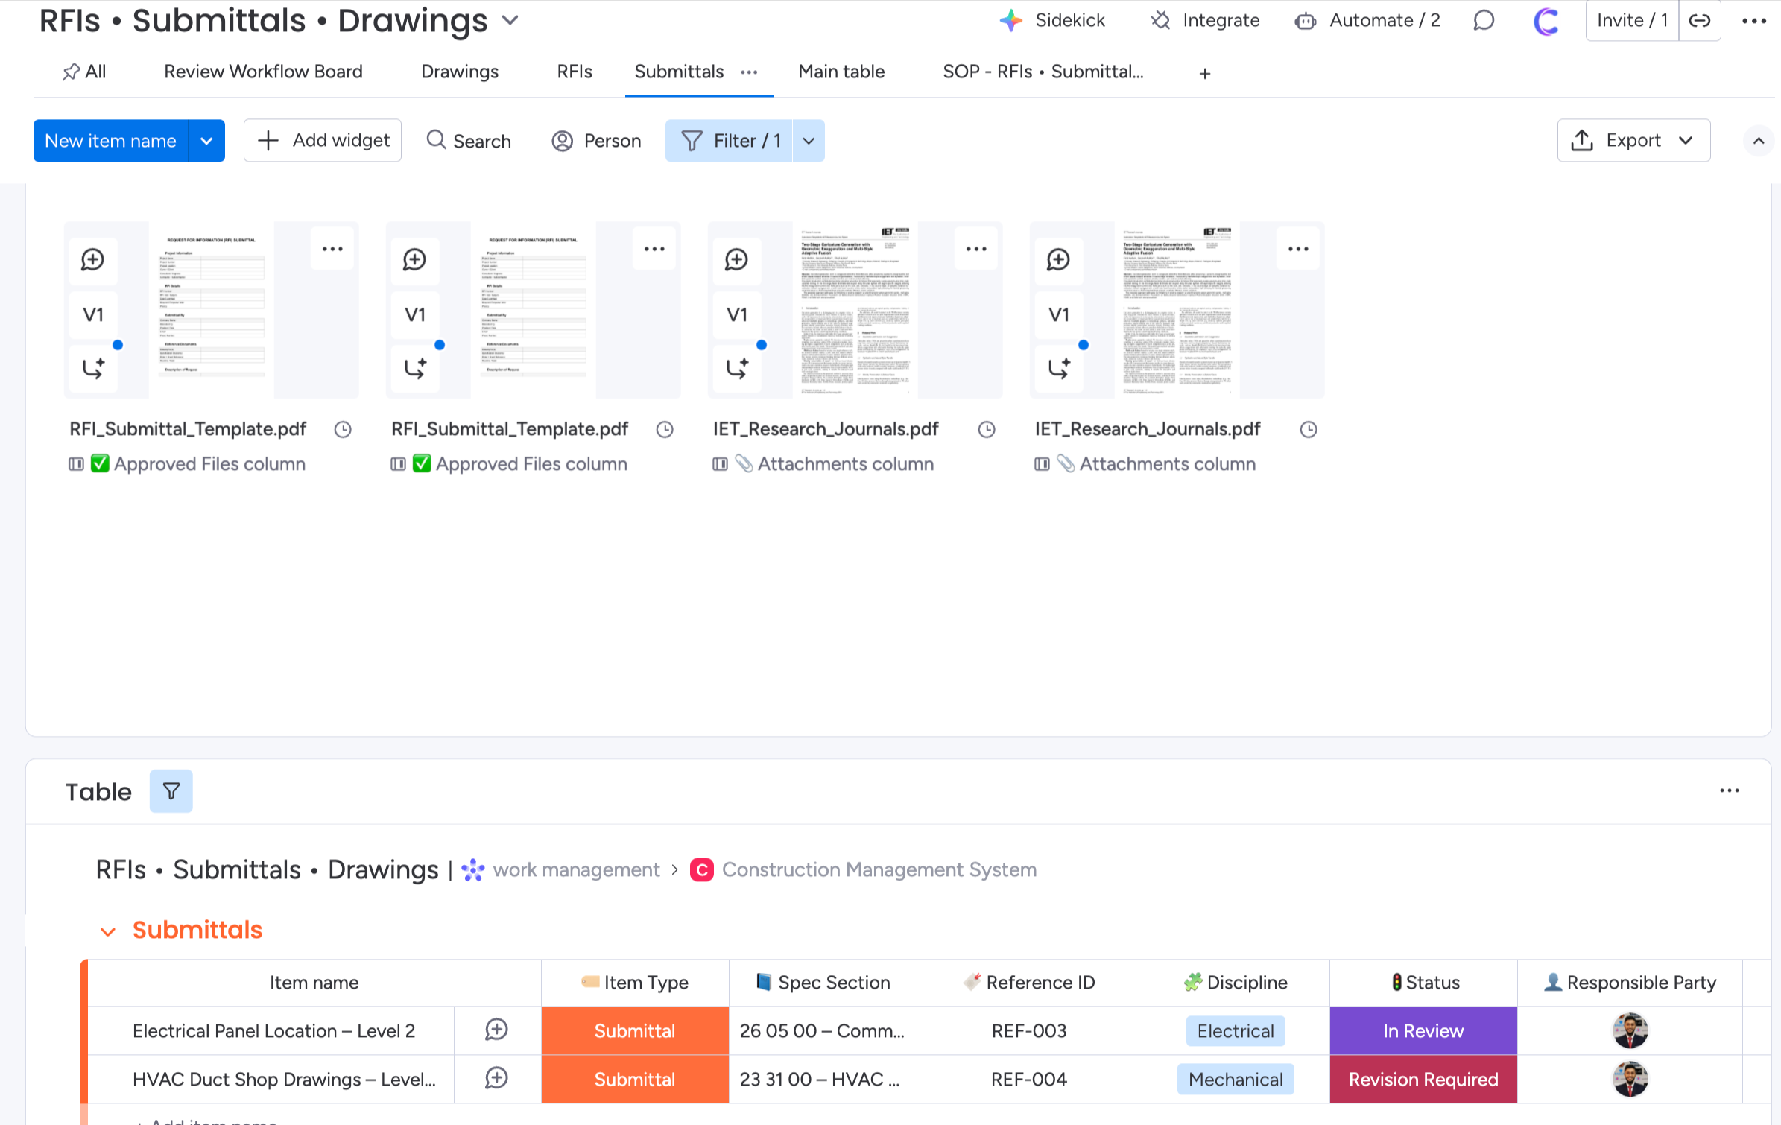
Task: Collapse the header with the up chevron
Action: pos(1758,141)
